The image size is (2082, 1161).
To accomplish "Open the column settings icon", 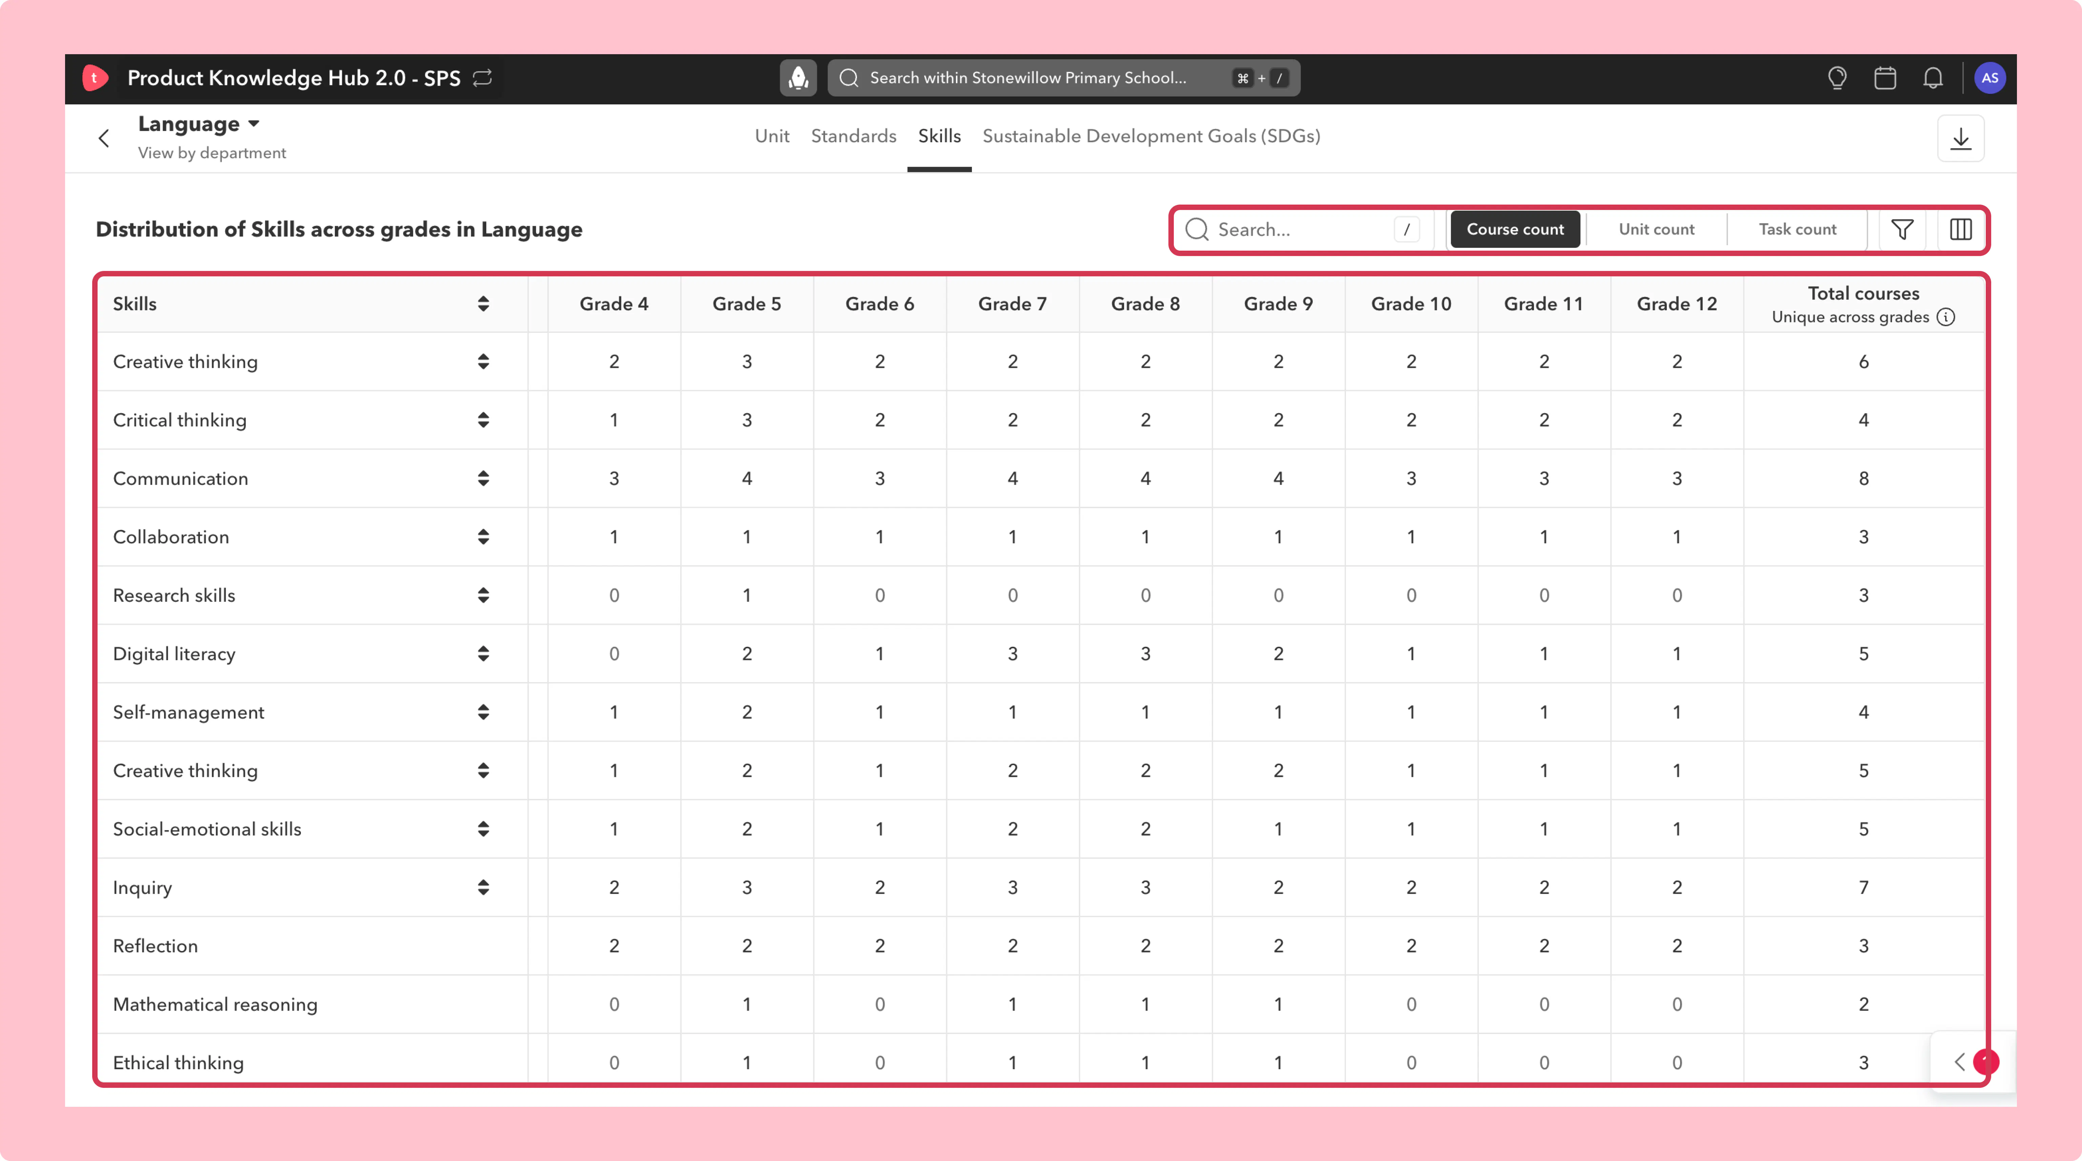I will [x=1960, y=229].
